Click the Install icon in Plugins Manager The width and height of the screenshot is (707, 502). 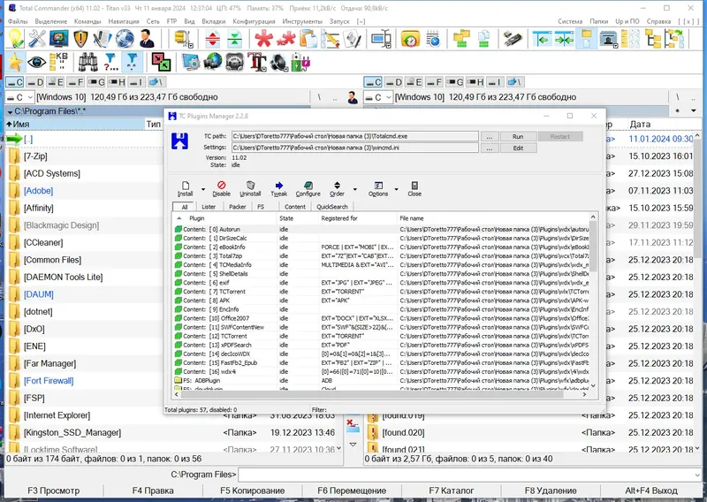[x=186, y=188]
